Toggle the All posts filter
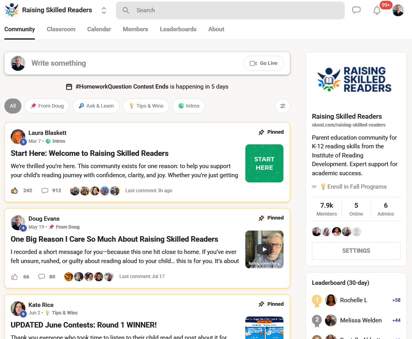The height and width of the screenshot is (339, 412). pyautogui.click(x=13, y=106)
